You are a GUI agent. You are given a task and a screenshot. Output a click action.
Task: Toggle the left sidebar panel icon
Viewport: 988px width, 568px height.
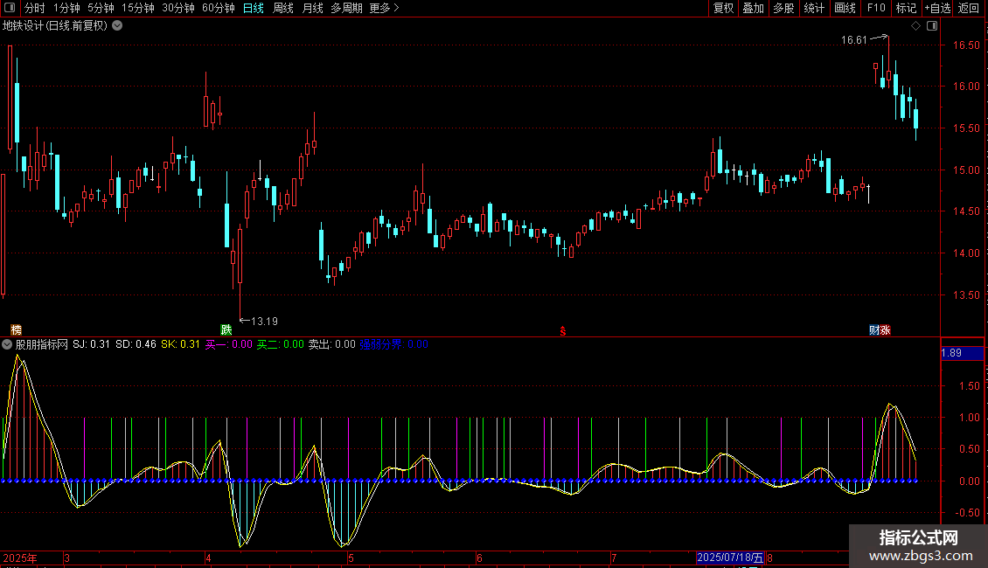10,8
